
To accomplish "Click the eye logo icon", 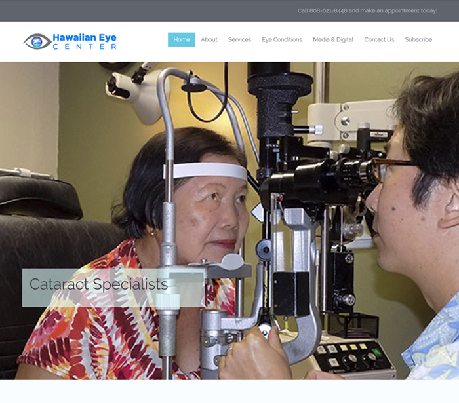I will point(37,41).
